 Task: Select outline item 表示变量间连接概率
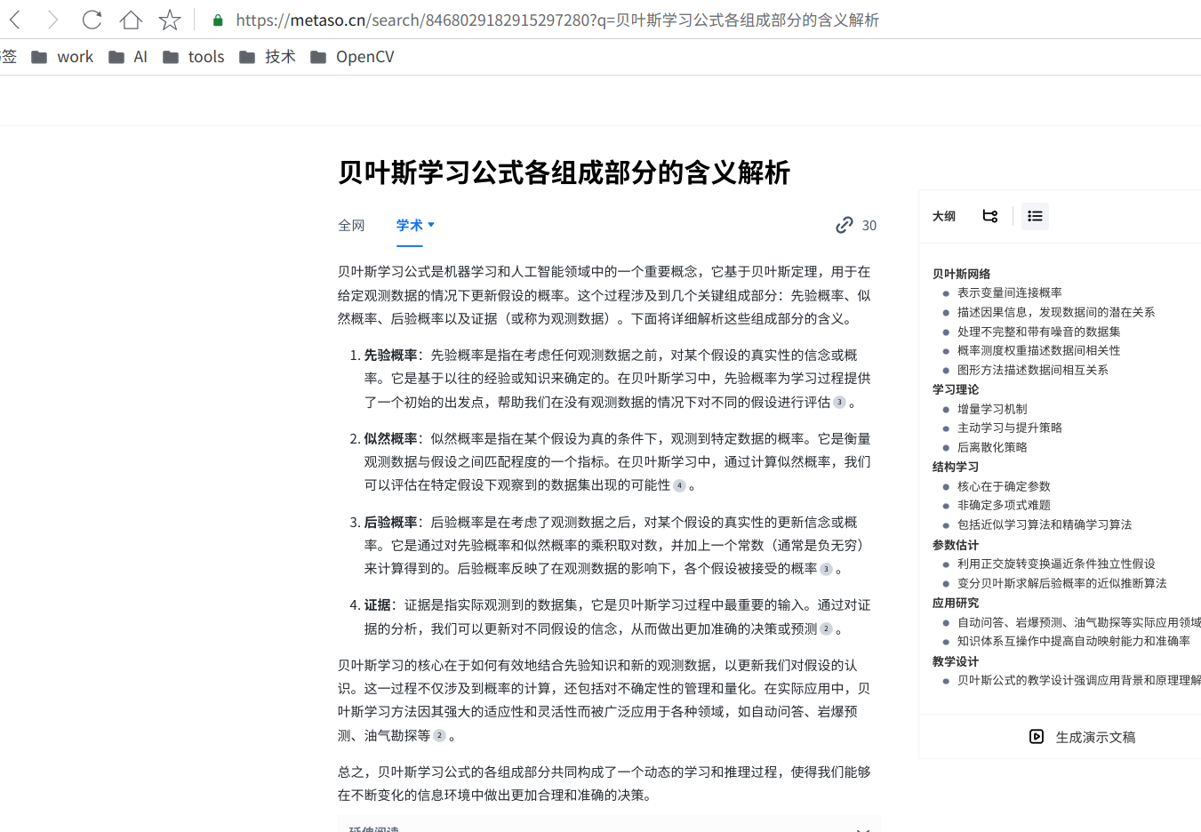coord(1009,292)
